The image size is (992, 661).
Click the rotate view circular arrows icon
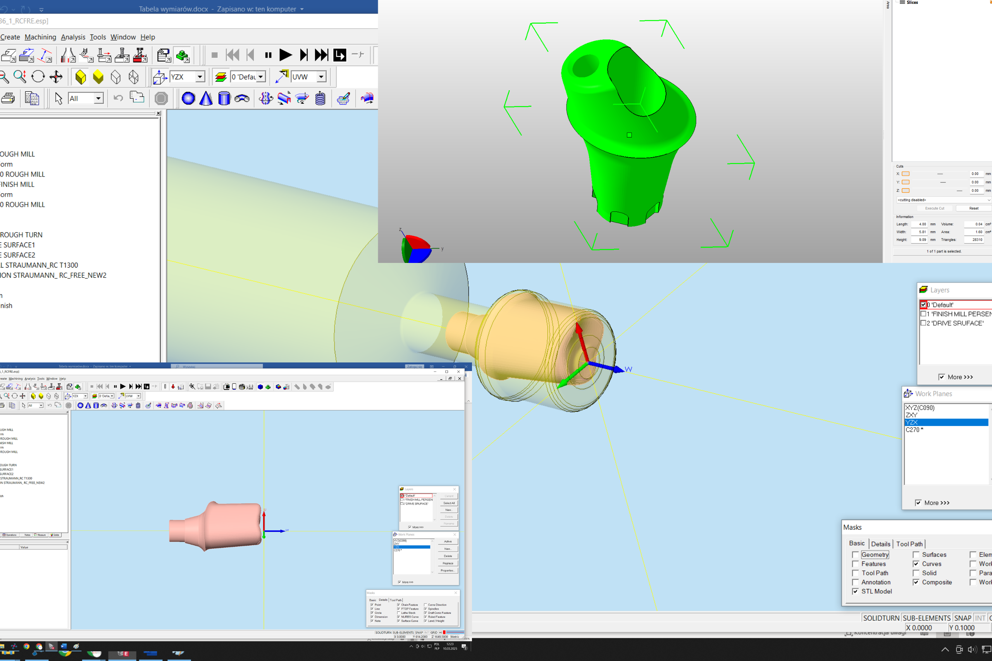38,77
